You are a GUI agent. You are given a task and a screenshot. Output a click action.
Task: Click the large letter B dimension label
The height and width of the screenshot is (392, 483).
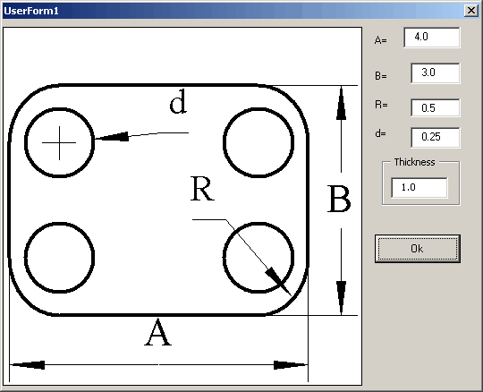(339, 199)
